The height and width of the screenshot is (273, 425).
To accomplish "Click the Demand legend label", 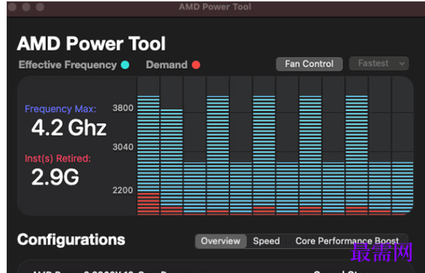I will click(x=166, y=65).
